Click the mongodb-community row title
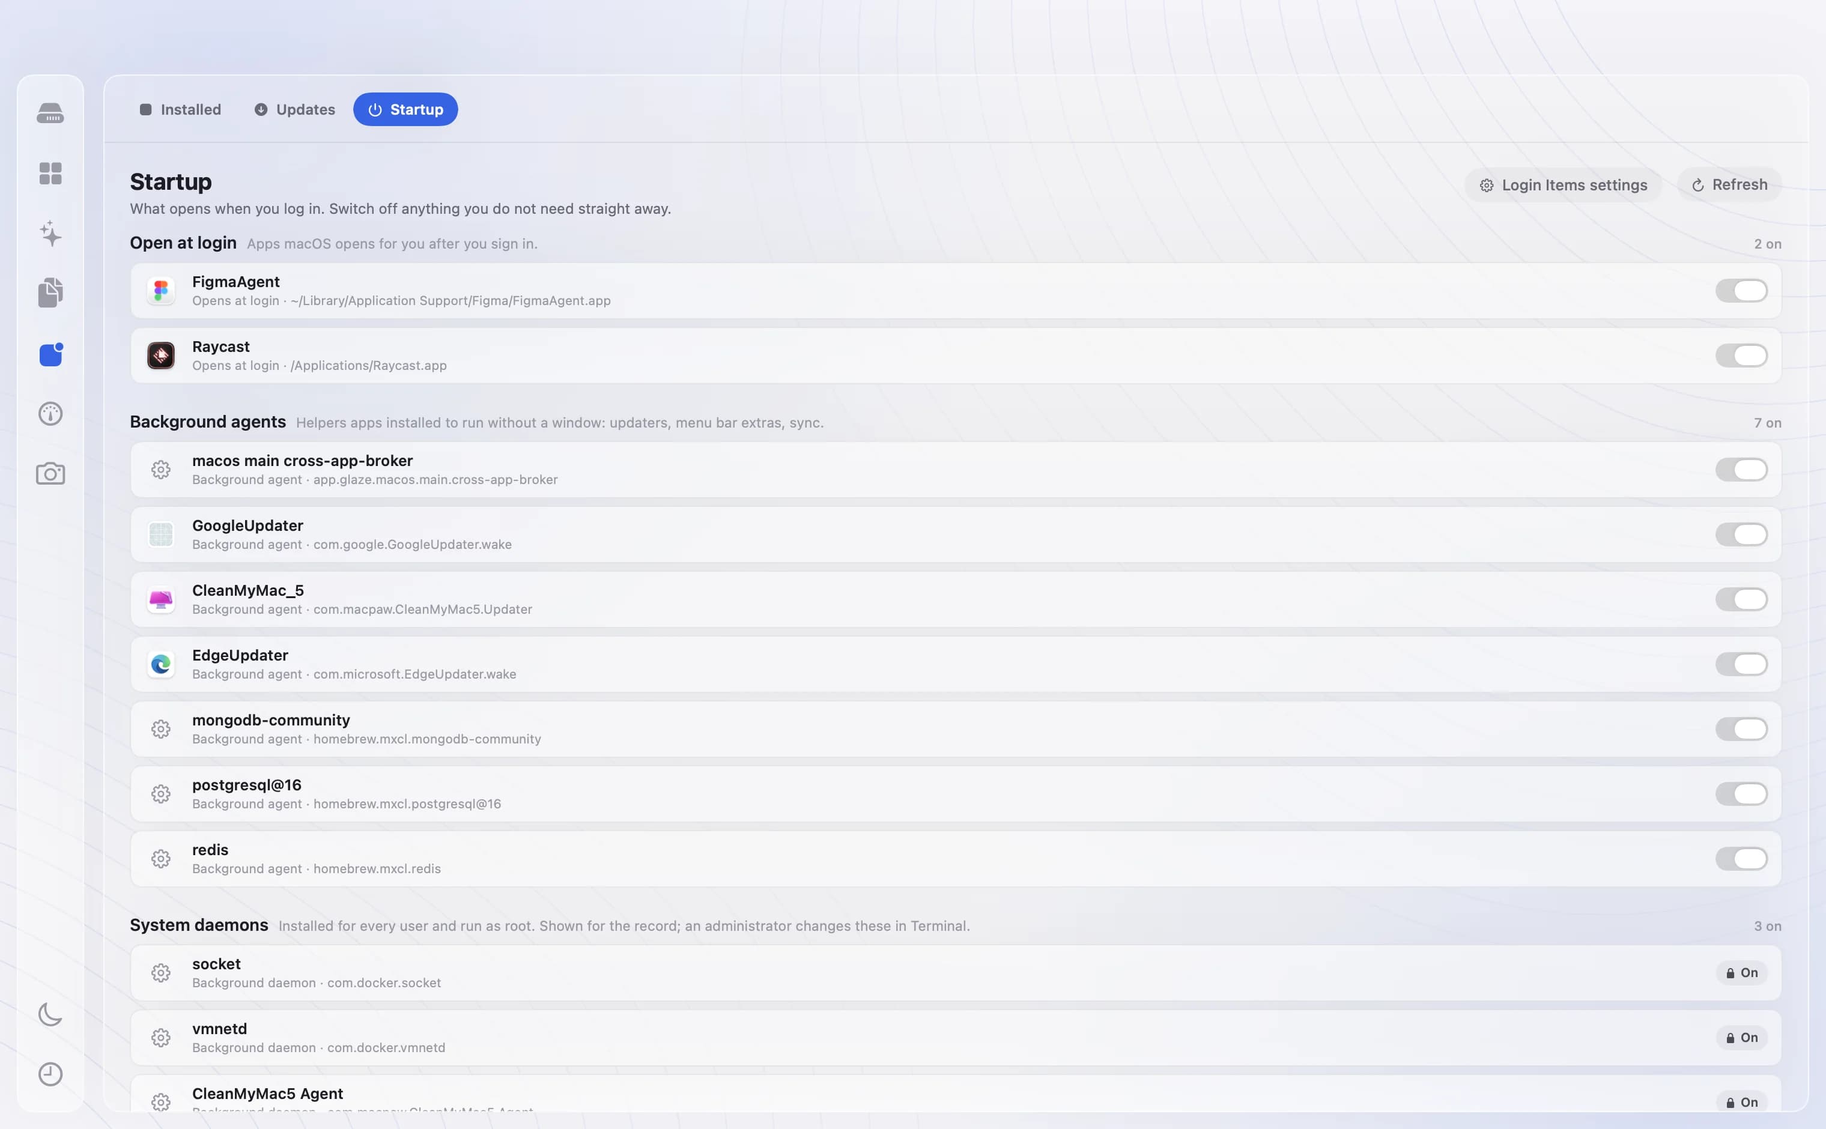Image resolution: width=1826 pixels, height=1129 pixels. 271,720
